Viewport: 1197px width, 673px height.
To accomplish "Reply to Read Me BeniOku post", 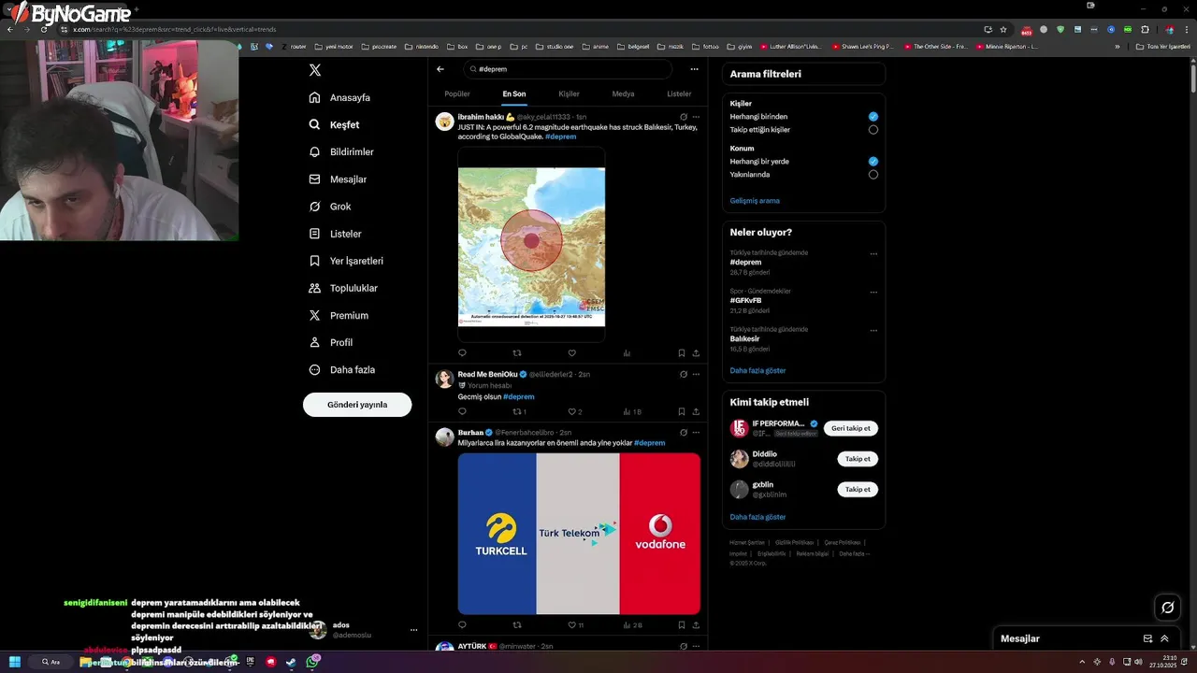I will (462, 411).
